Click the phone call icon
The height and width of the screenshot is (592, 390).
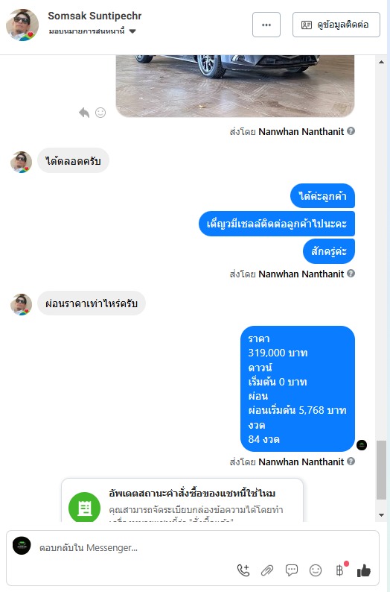243,570
